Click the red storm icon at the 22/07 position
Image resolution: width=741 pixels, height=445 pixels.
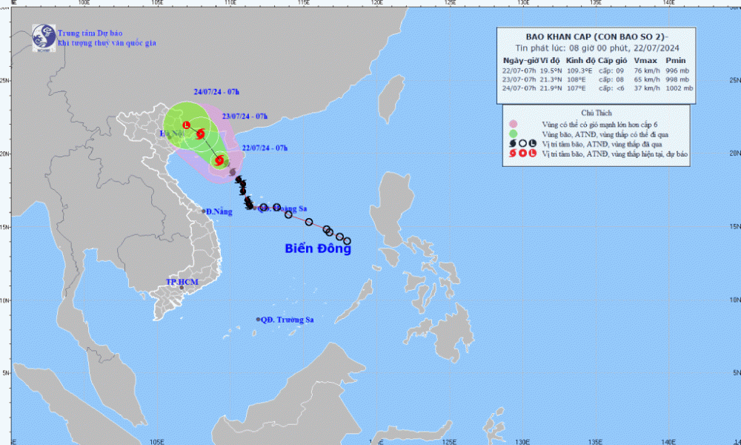[x=219, y=160]
